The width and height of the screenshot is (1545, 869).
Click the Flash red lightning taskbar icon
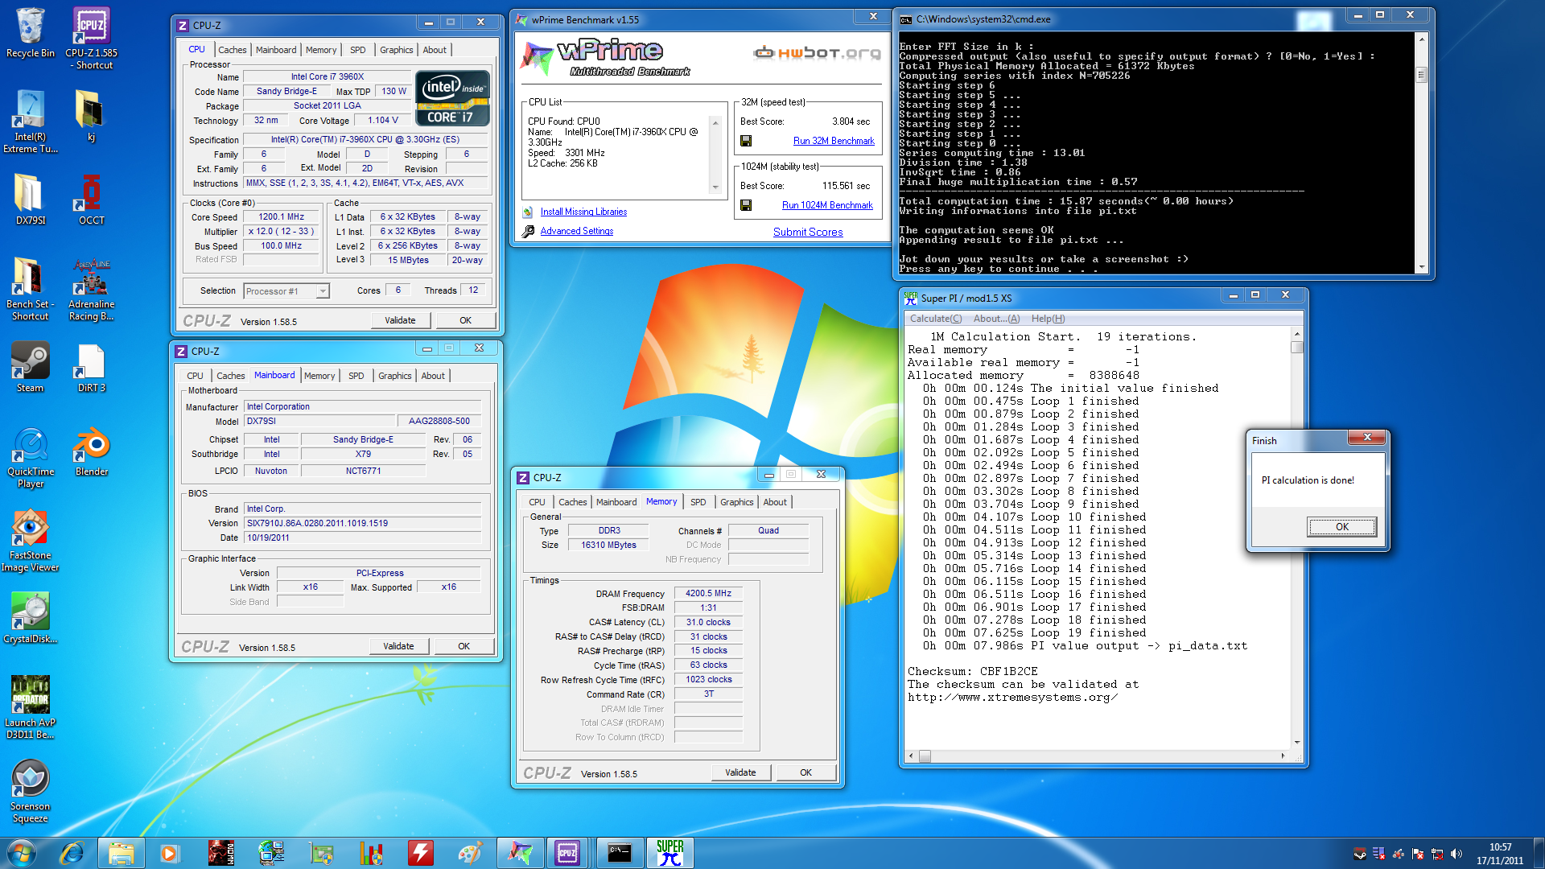point(420,853)
